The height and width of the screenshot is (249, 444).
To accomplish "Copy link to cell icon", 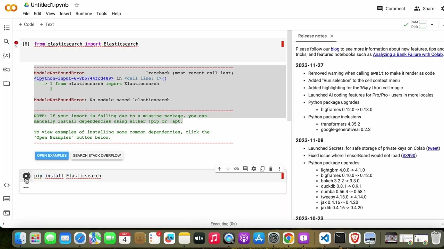I will [237, 169].
